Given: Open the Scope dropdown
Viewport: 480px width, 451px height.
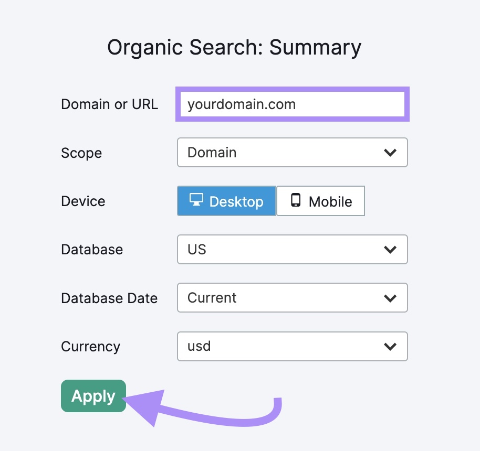Looking at the screenshot, I should [x=292, y=153].
